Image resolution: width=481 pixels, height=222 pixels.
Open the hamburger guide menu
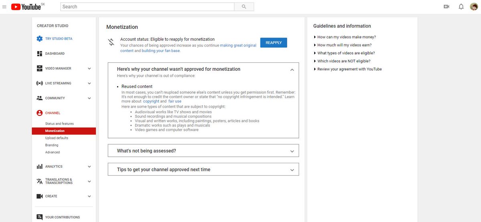pos(4,7)
